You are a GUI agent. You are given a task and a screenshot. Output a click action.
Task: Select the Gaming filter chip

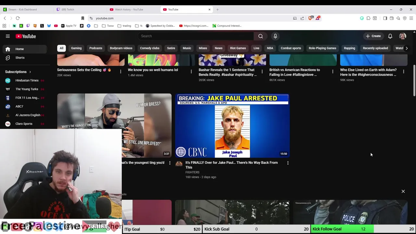[x=76, y=48]
